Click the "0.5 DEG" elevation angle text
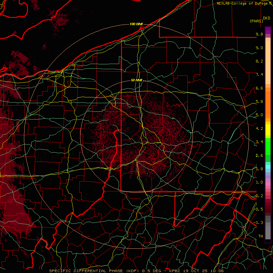Viewport: 273px width, 273px height. [151, 271]
